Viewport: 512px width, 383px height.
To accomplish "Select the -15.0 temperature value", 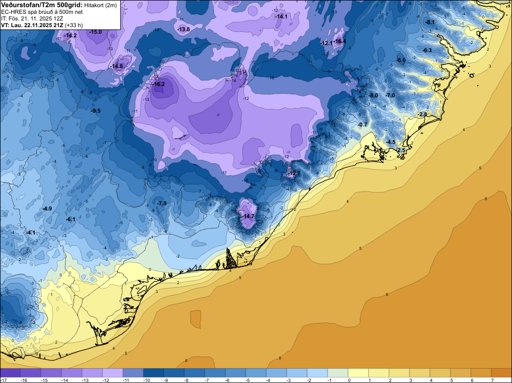I will point(95,32).
